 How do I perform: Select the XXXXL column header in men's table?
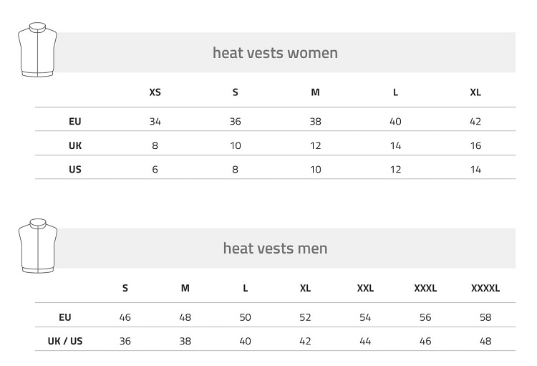(x=485, y=288)
